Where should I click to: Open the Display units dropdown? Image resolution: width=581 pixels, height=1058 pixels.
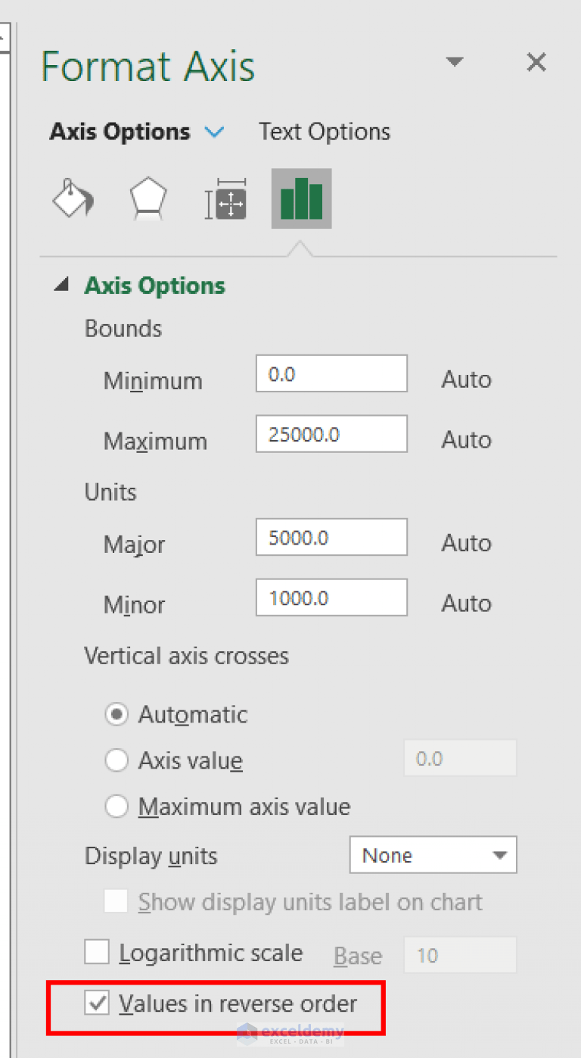pos(433,856)
